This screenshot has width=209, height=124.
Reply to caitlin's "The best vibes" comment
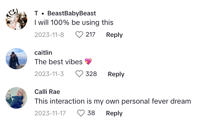[116, 74]
